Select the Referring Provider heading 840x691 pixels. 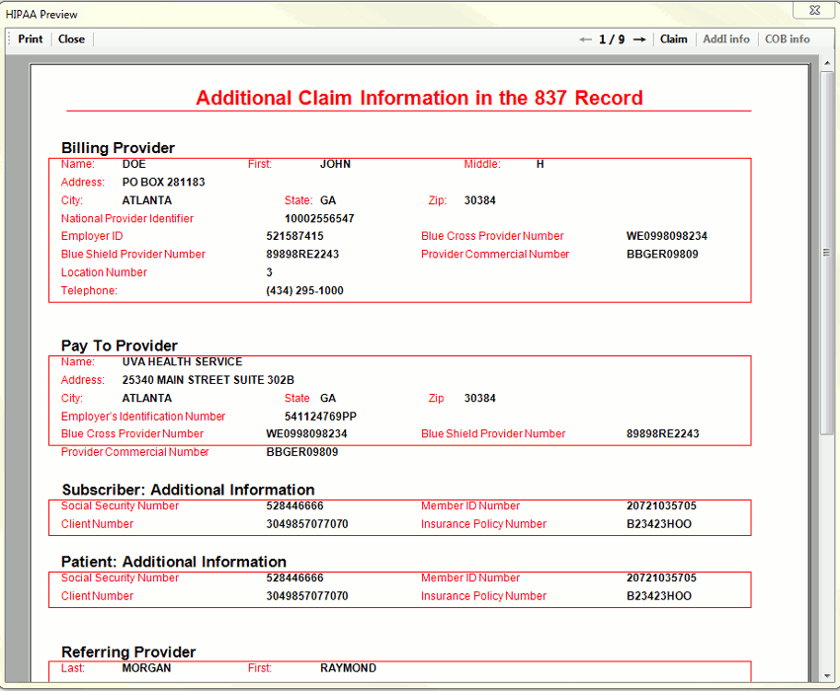click(126, 652)
